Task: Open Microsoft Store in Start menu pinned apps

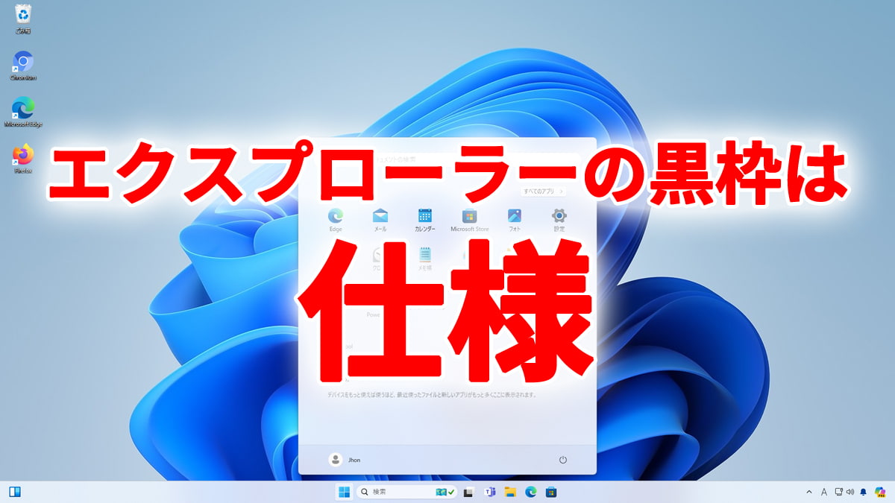Action: tap(470, 220)
